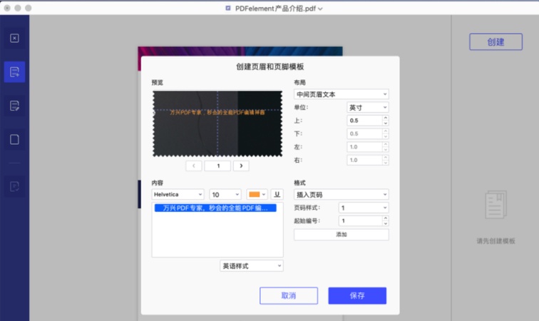Click the close (X) icon in left sidebar

click(14, 39)
